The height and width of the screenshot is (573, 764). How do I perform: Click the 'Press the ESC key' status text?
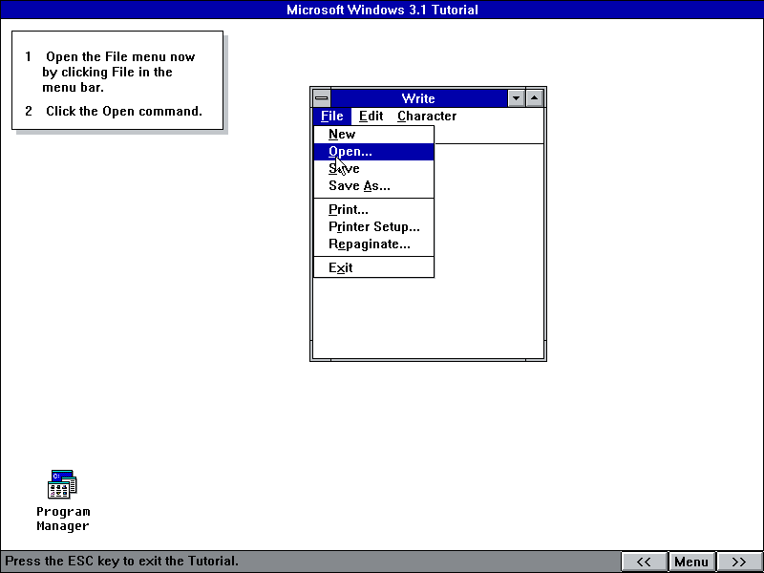[x=122, y=561]
